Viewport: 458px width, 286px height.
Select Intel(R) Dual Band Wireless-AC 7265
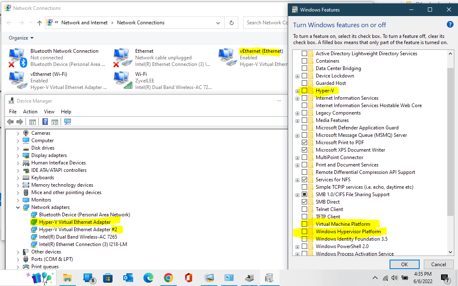click(x=78, y=237)
